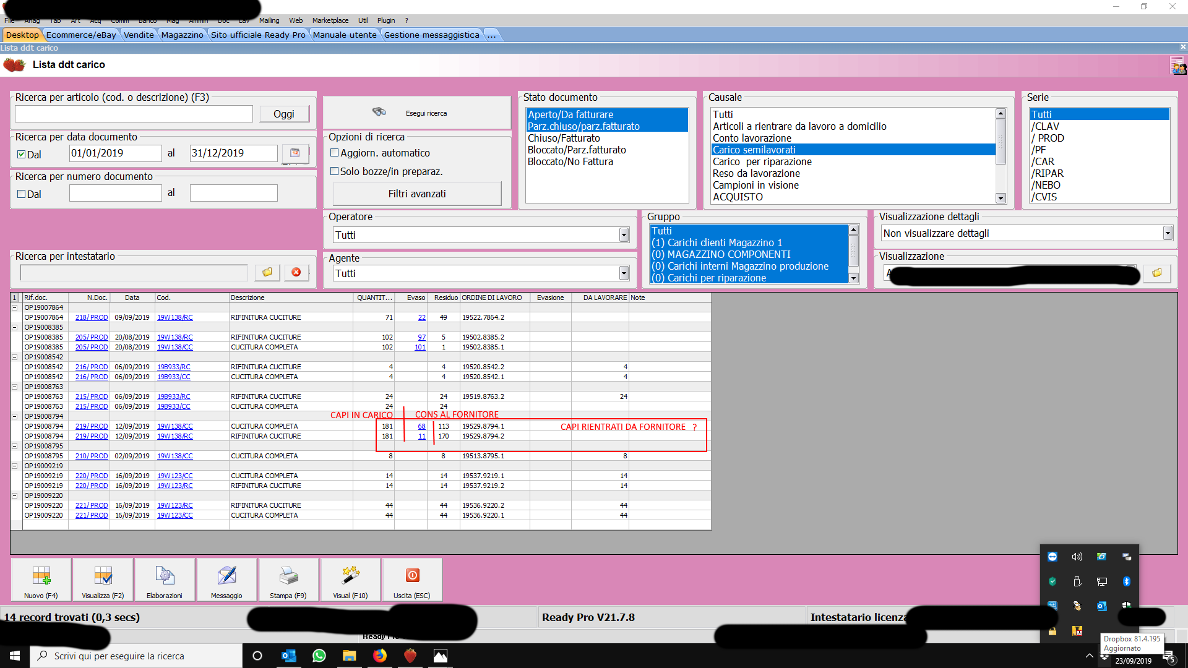Open the Marketplace menu
Viewport: 1188px width, 668px height.
(330, 20)
